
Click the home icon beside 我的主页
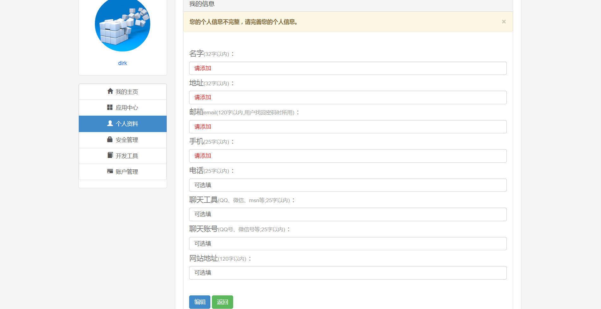110,91
